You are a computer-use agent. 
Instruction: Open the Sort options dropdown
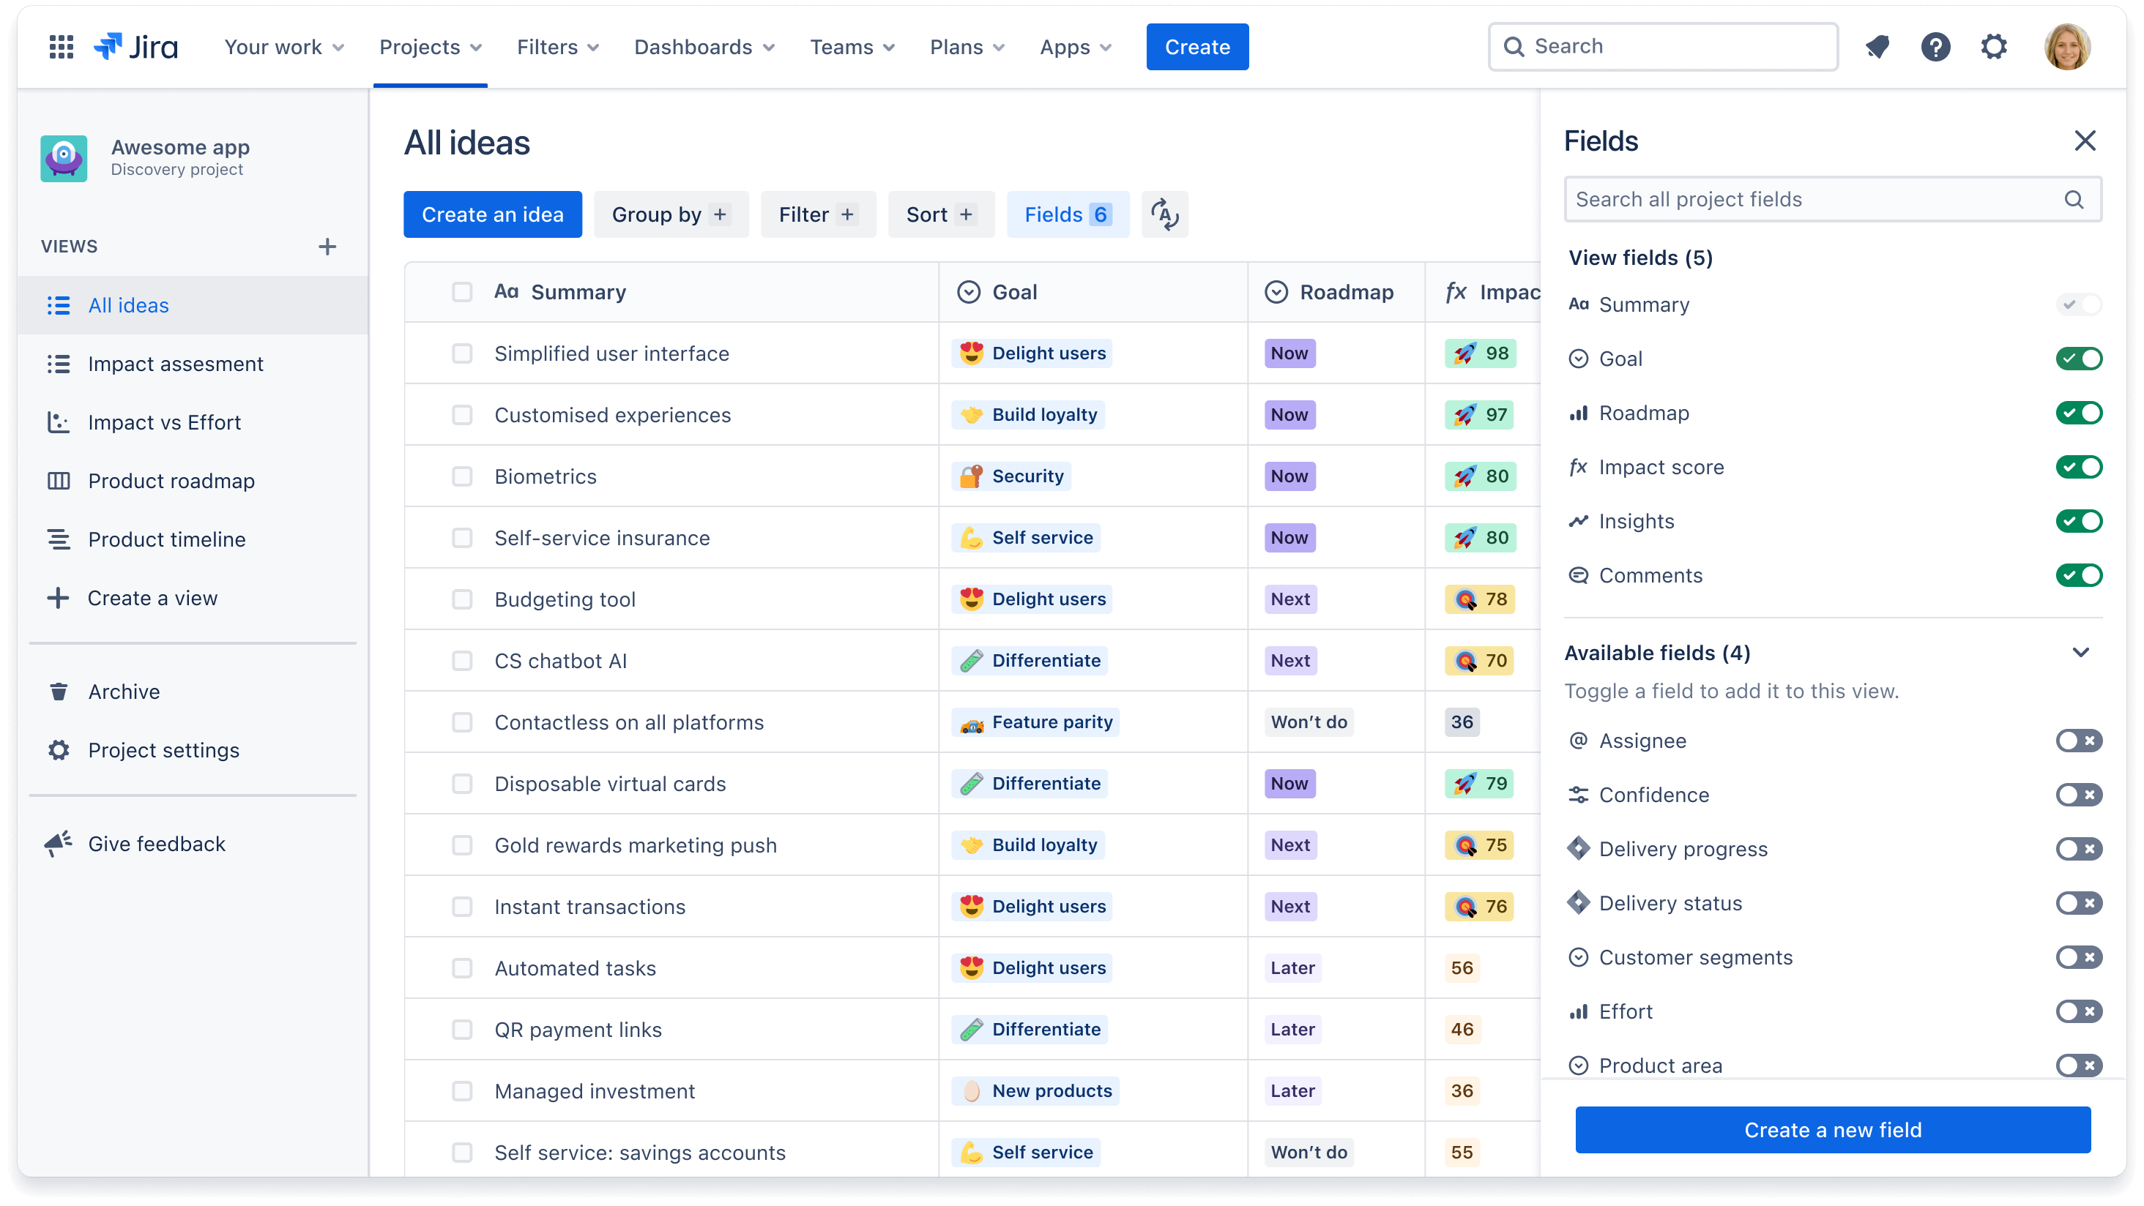[x=939, y=215]
